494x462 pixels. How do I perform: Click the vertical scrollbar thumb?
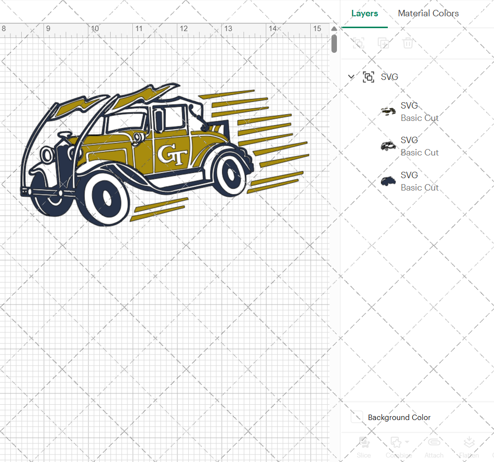coord(334,43)
